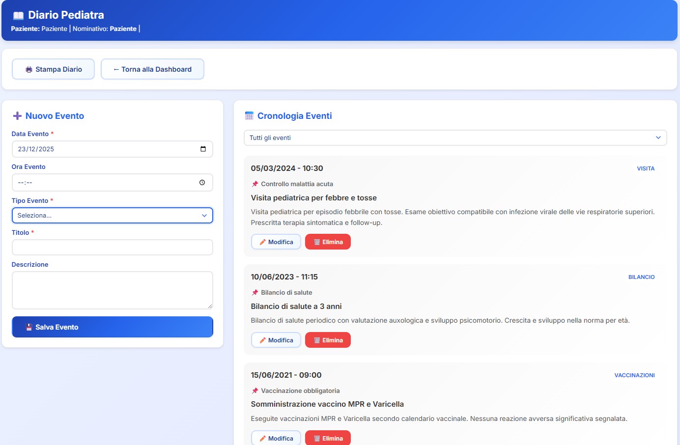Image resolution: width=680 pixels, height=445 pixels.
Task: Open the Tipo Evento dropdown
Action: pyautogui.click(x=112, y=216)
